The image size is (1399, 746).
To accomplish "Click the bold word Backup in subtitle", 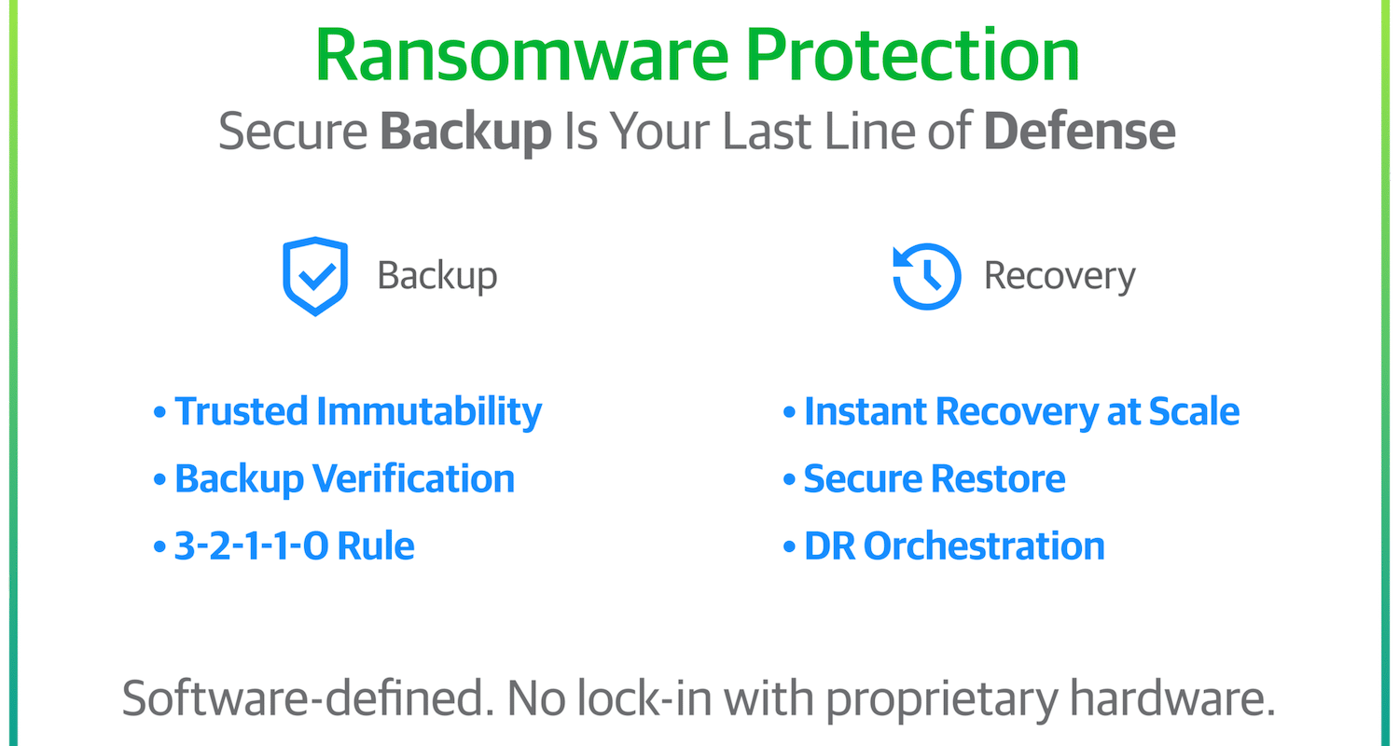I will 465,133.
